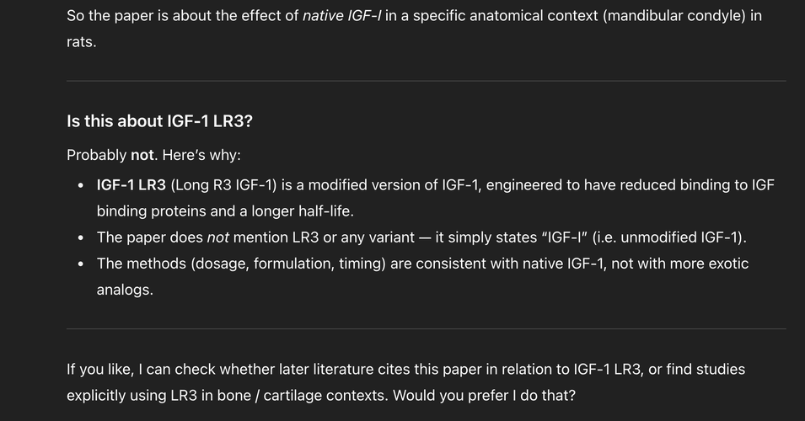Click the italic "not" in the second bullet
Image resolution: width=805 pixels, height=421 pixels.
point(217,237)
